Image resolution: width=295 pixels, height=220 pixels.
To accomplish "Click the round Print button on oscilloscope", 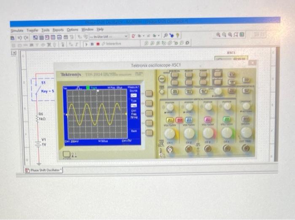I will tap(161, 79).
